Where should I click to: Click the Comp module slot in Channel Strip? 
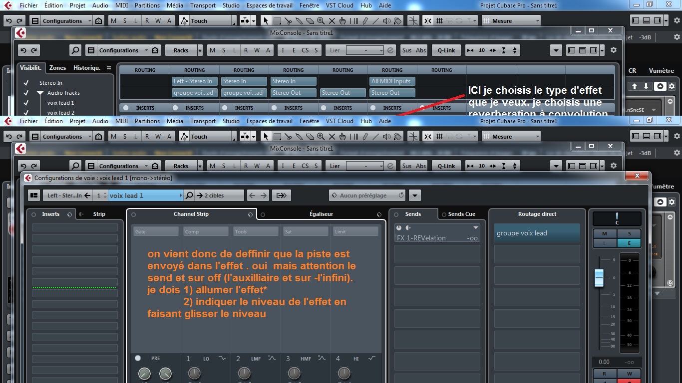pyautogui.click(x=206, y=231)
